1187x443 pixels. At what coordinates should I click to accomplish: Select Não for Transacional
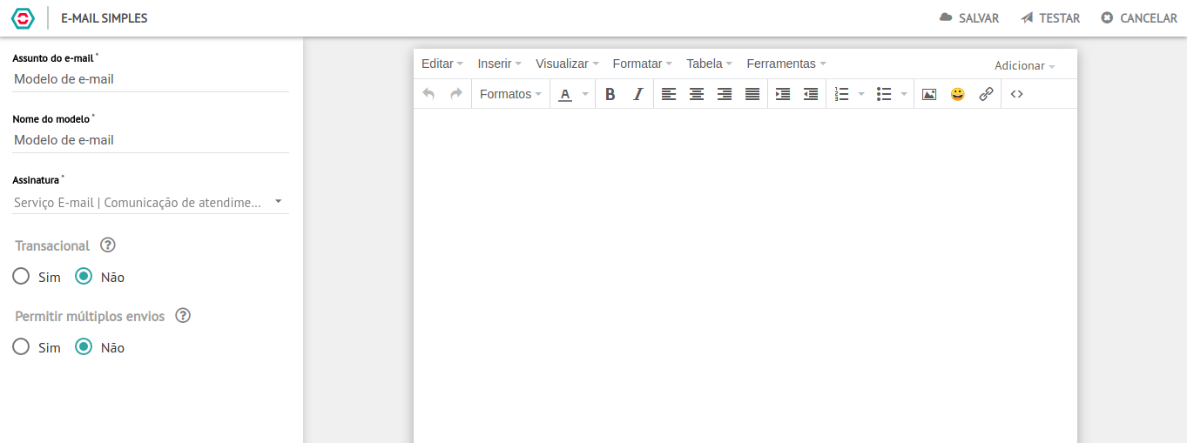pyautogui.click(x=84, y=277)
